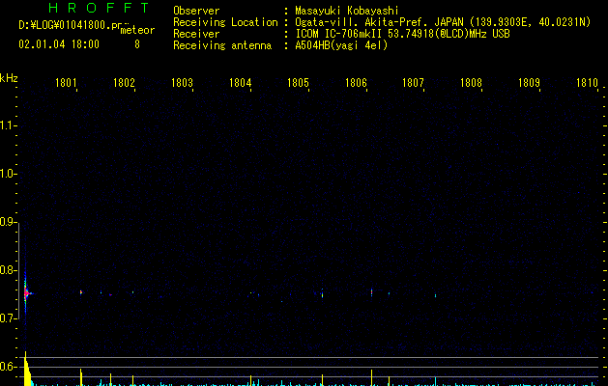Click the strong red meteor echo at 1800
This screenshot has height=386, width=608.
(26, 293)
